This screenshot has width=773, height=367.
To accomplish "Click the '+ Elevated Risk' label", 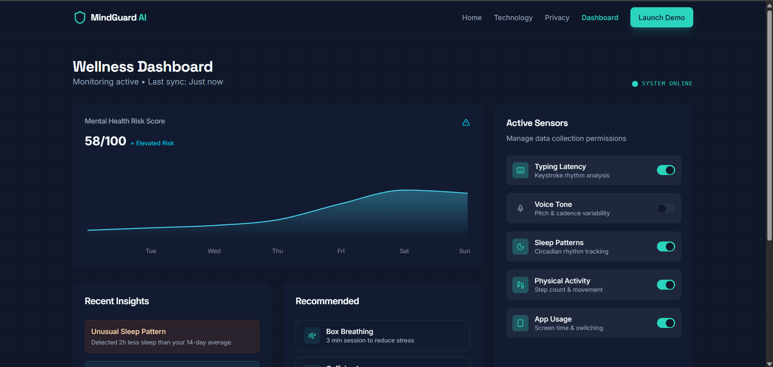I will coord(152,143).
